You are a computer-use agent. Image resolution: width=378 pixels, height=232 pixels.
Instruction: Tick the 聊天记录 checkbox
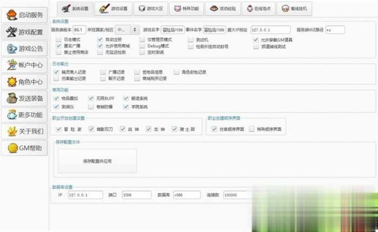point(103,78)
